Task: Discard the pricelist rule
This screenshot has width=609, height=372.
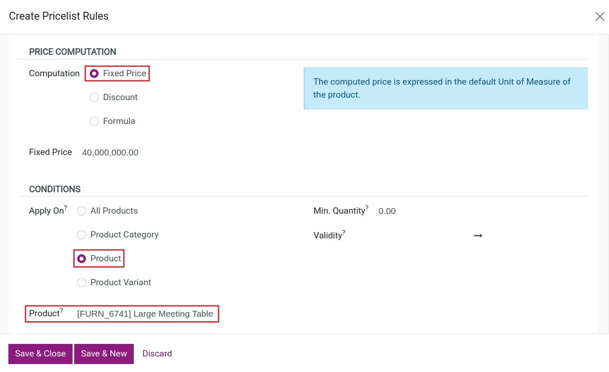Action: [157, 354]
